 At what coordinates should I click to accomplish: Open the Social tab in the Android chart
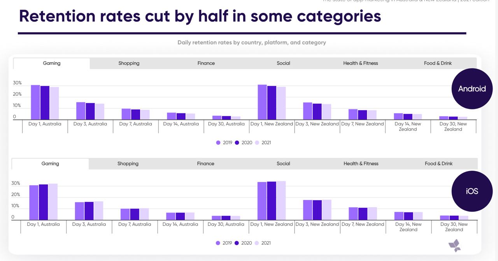tap(283, 63)
